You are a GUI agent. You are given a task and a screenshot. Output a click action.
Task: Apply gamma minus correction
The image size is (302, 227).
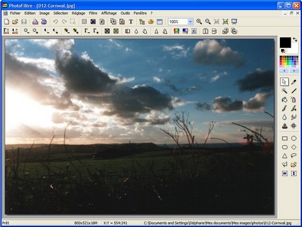87,31
